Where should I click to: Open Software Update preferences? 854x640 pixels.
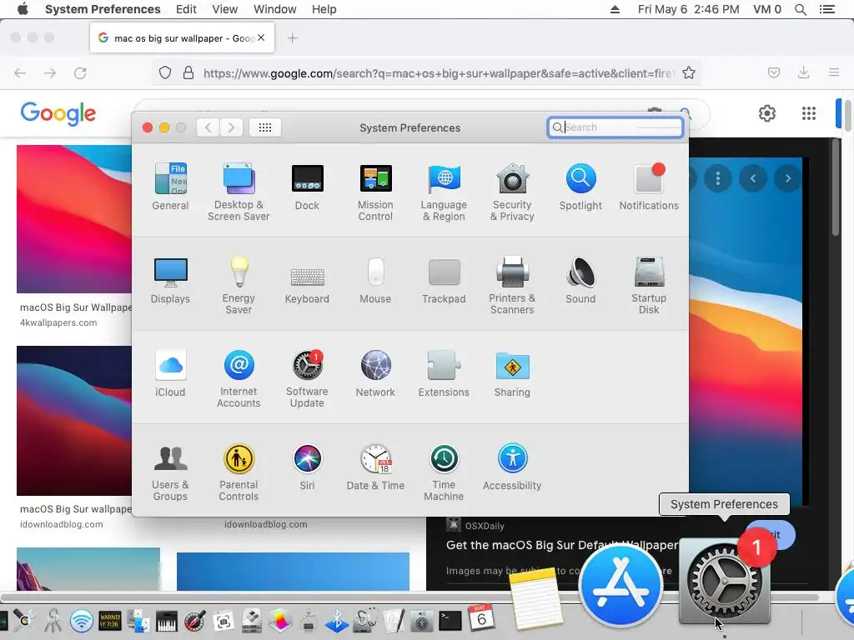(307, 378)
